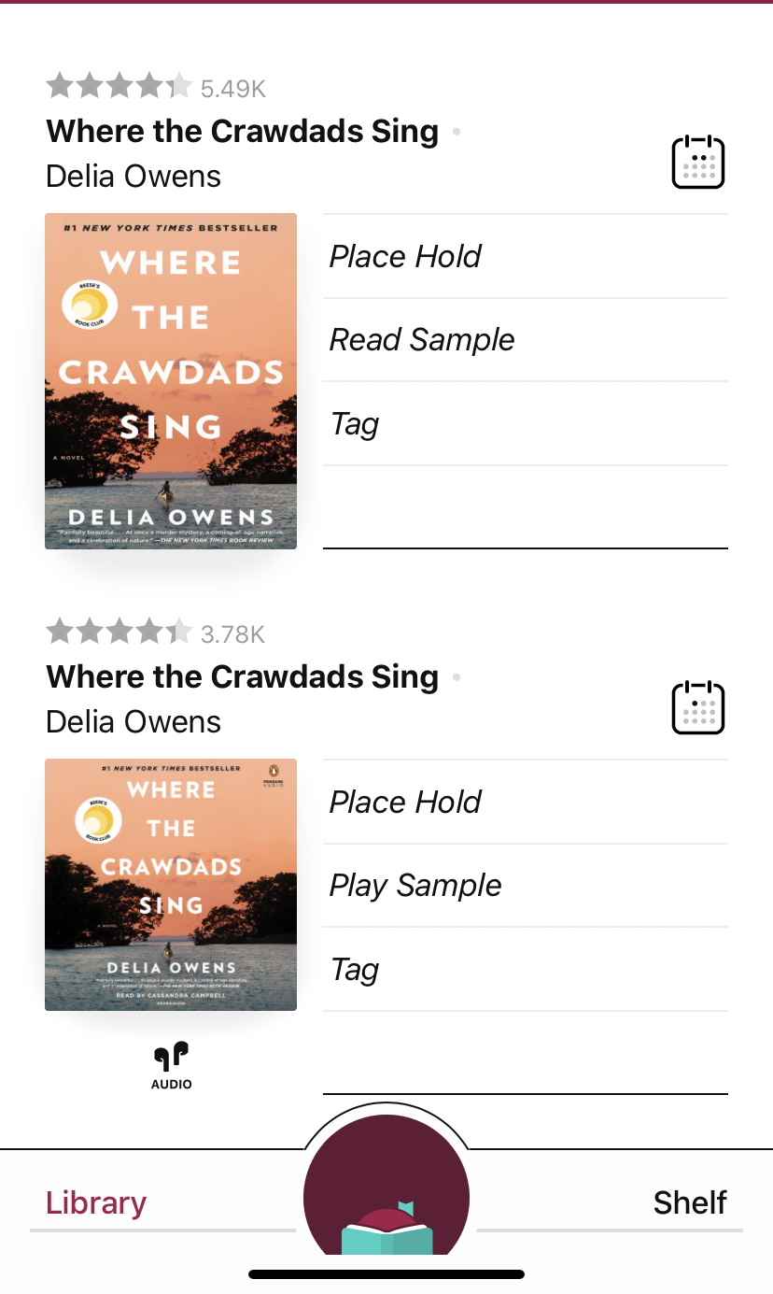
Task: Tap author Delia Owens under the audiobook title
Action: pyautogui.click(x=134, y=722)
